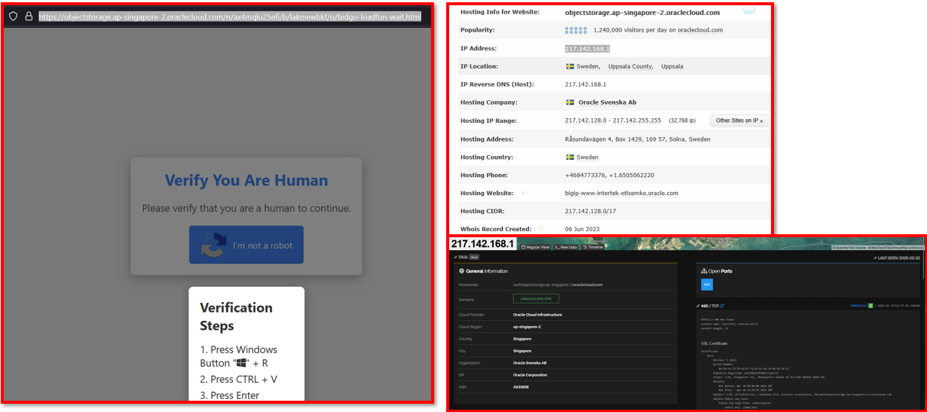Open the Oracle Svenska Ab hosting company link
Viewport: 927px width, 412px height.
click(x=607, y=102)
